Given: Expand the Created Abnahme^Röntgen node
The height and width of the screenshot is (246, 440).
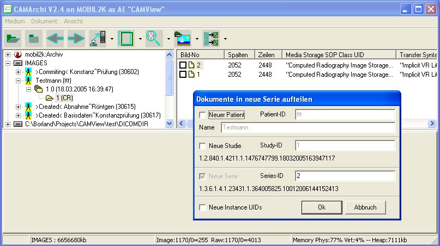Looking at the screenshot, I should tap(18, 107).
